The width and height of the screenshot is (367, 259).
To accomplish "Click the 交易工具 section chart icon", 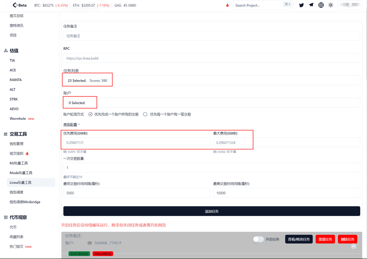I will pyautogui.click(x=5, y=134).
